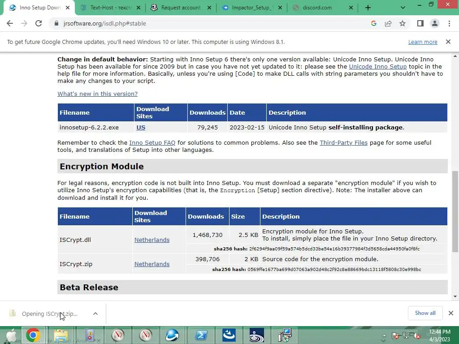Open the side panel icon
The height and width of the screenshot is (344, 459).
420,23
